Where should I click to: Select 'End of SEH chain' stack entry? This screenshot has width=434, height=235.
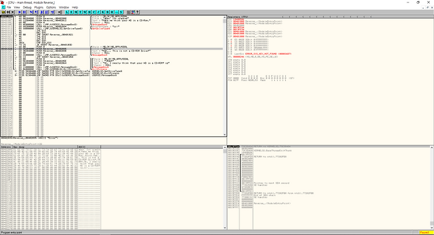click(265, 195)
